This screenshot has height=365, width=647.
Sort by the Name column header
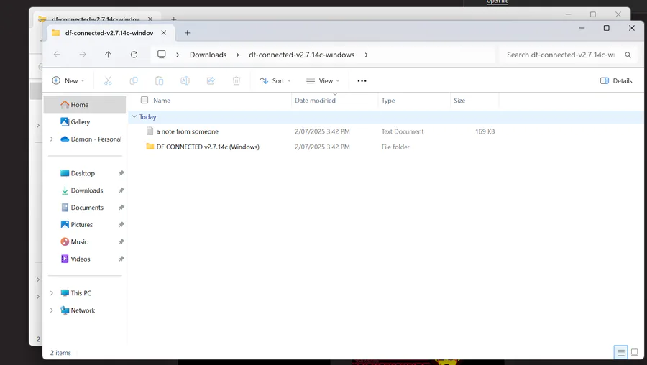[x=162, y=100]
